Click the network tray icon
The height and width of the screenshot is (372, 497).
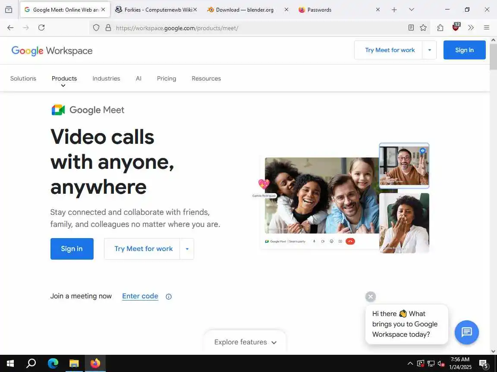click(x=431, y=363)
